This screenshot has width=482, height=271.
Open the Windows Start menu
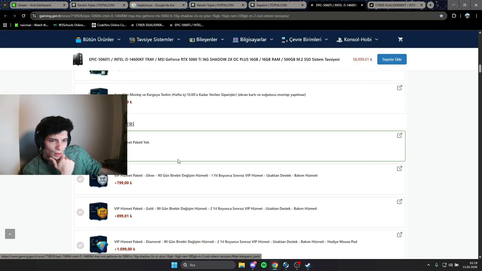pyautogui.click(x=174, y=265)
